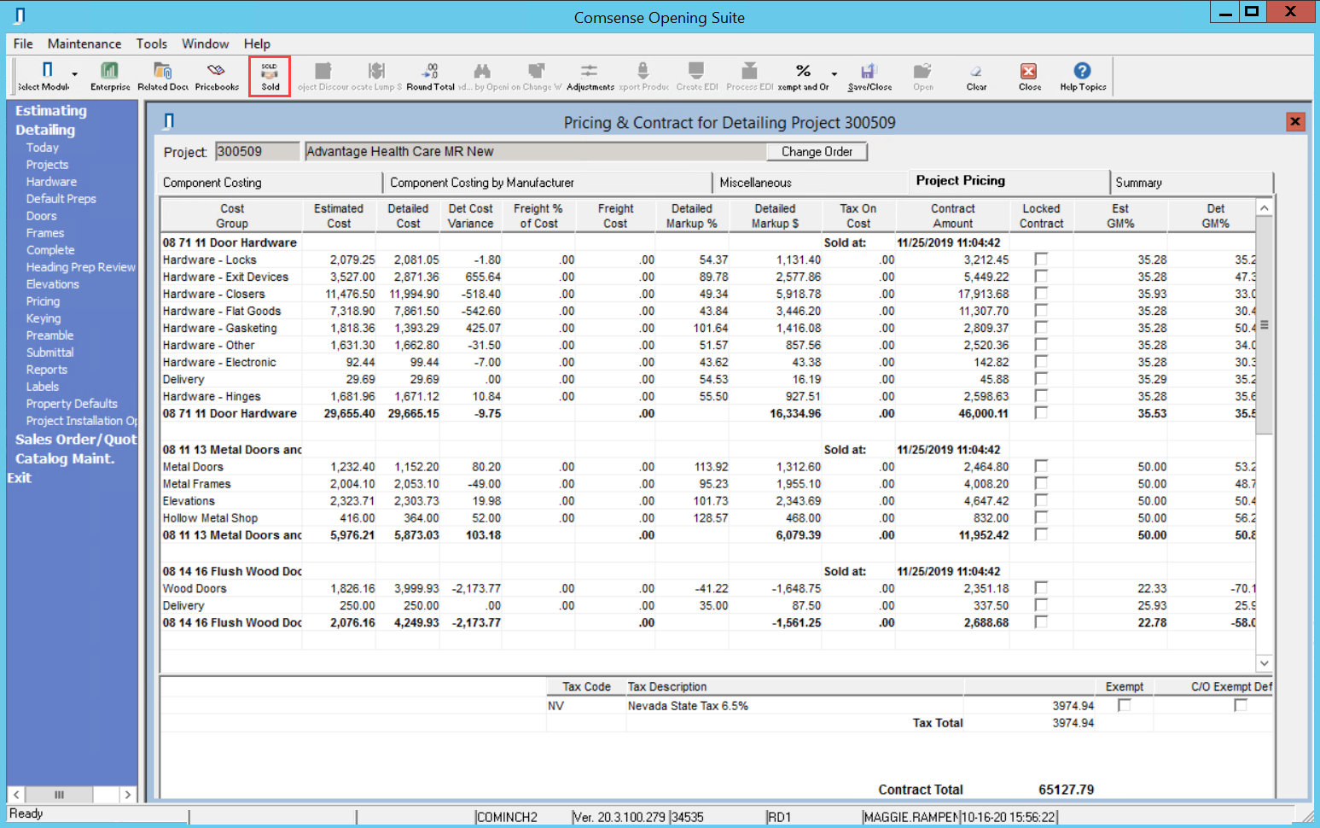Open the Enterprise toolbar icon
The height and width of the screenshot is (828, 1320).
pos(110,76)
